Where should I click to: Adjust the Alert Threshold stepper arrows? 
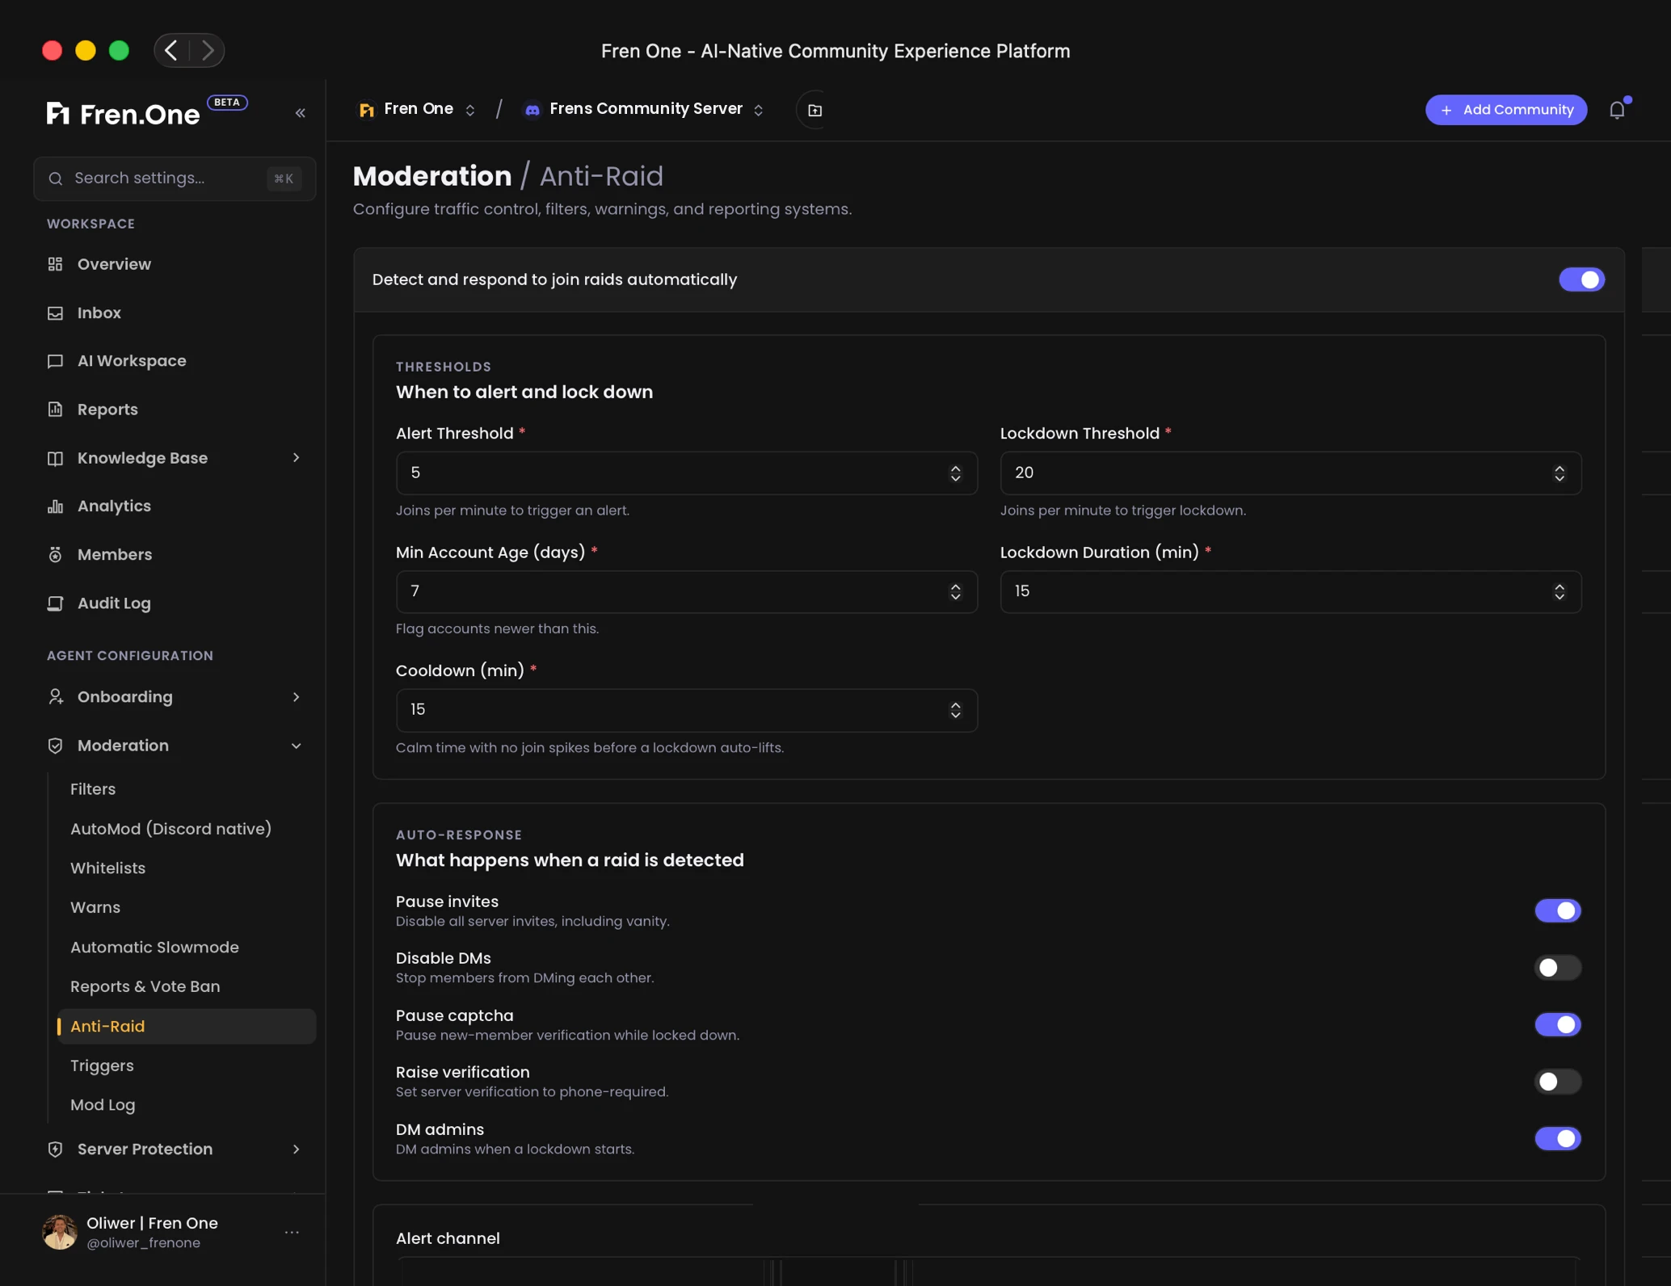pos(955,473)
